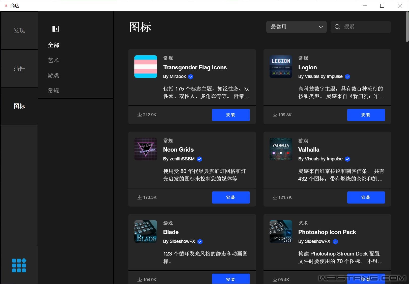
Task: Open the Blade pack thumbnail
Action: (146, 232)
